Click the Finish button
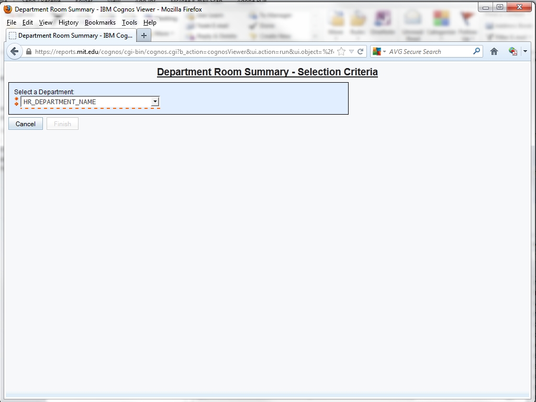The image size is (536, 402). click(62, 124)
